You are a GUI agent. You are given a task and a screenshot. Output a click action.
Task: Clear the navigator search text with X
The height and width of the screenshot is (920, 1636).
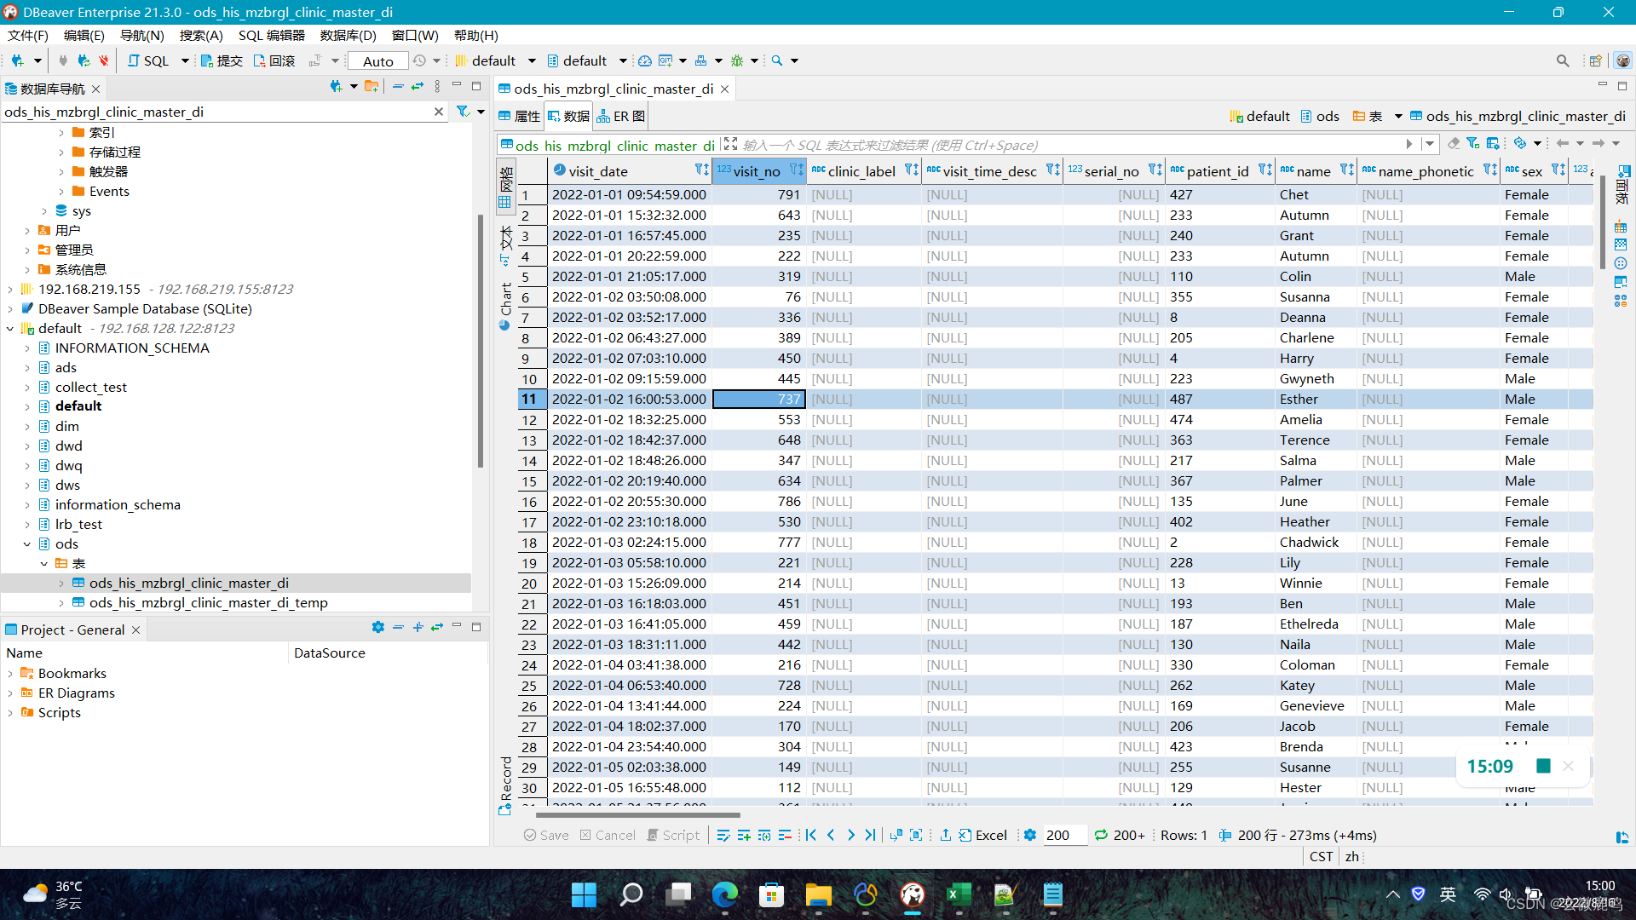point(439,112)
